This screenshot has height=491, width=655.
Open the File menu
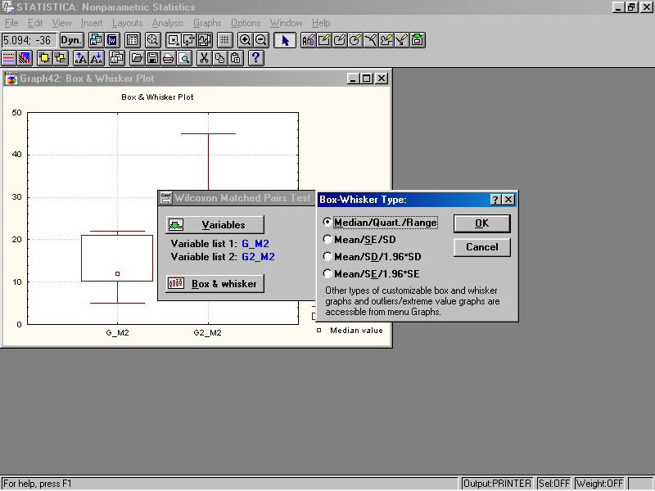(11, 23)
